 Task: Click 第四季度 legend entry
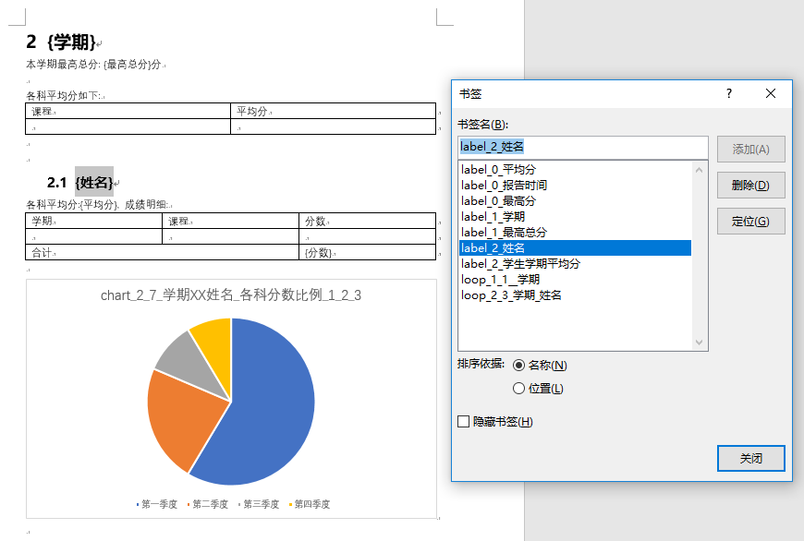click(x=310, y=504)
